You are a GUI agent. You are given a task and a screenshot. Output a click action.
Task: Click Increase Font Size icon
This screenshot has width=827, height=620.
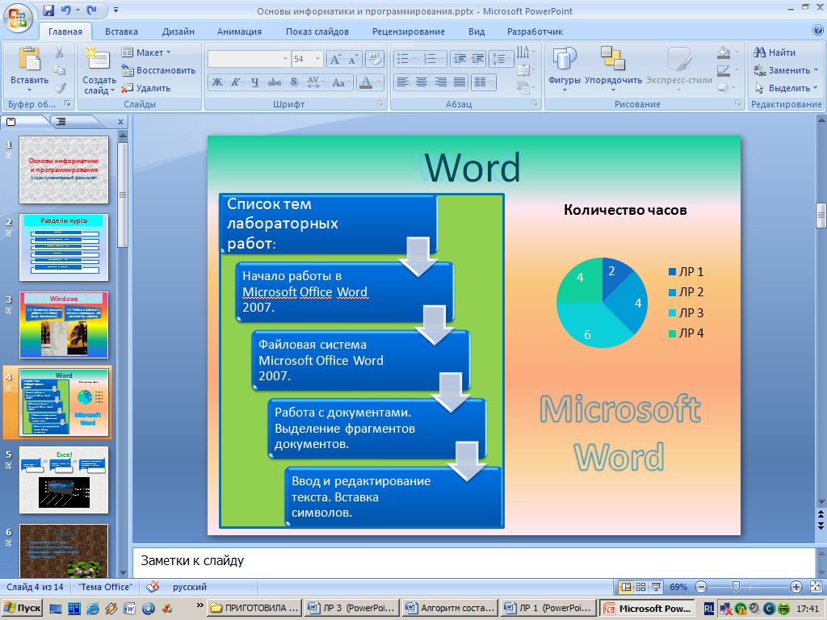pos(335,59)
